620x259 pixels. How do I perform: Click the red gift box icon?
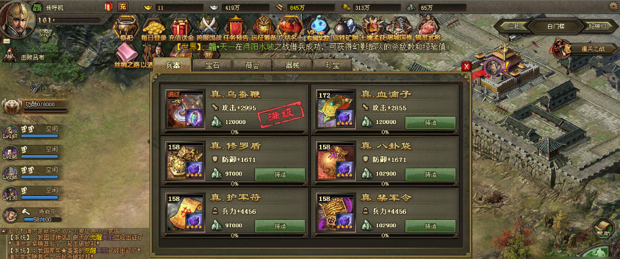click(109, 7)
